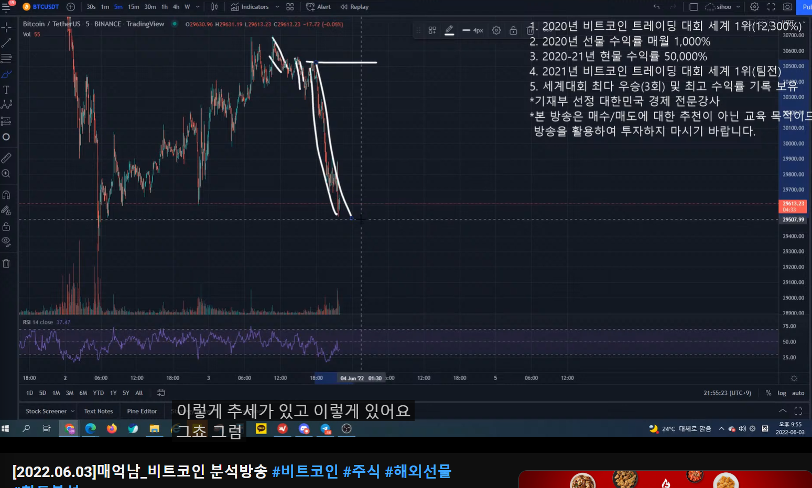
Task: Select the 5m timeframe
Action: (118, 7)
